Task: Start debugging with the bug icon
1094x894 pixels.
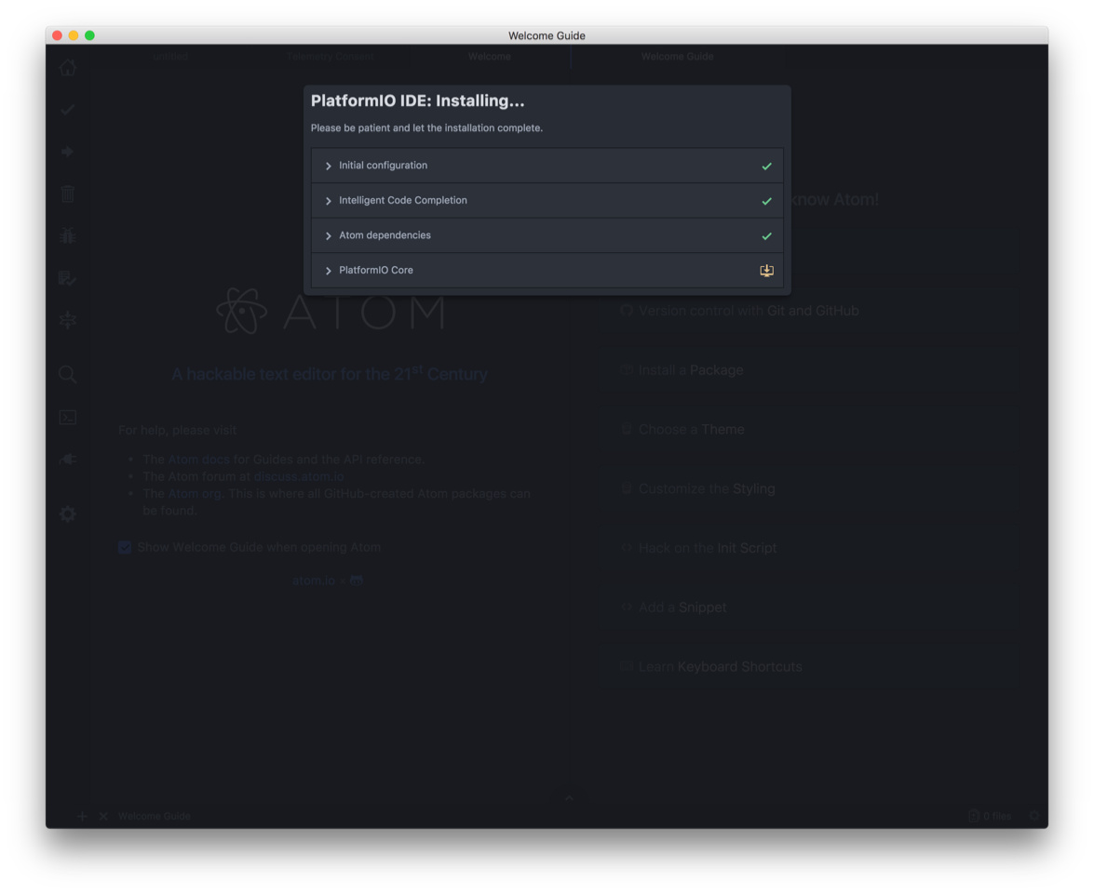Action: click(68, 235)
